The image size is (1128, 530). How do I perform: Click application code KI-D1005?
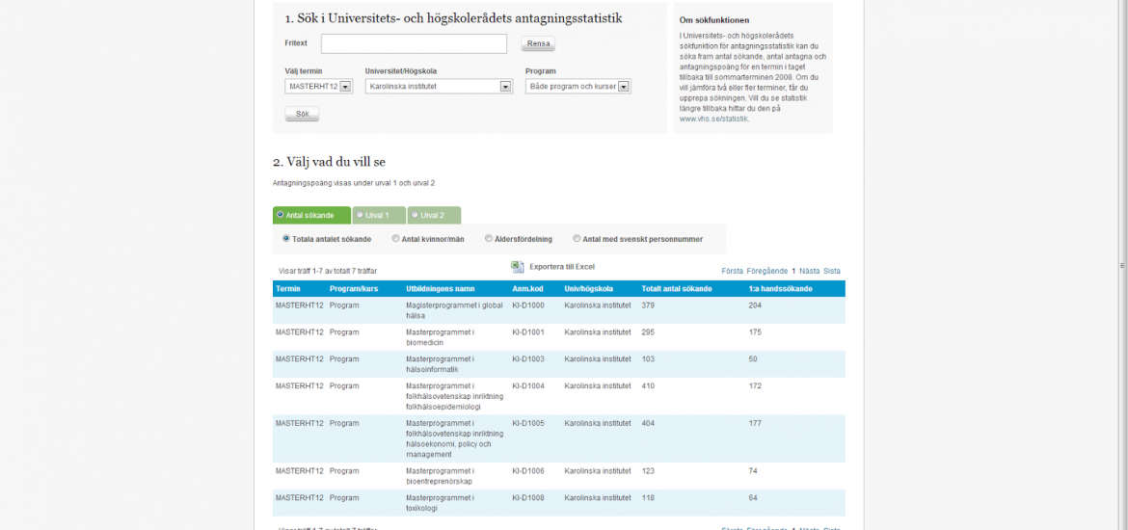(528, 424)
